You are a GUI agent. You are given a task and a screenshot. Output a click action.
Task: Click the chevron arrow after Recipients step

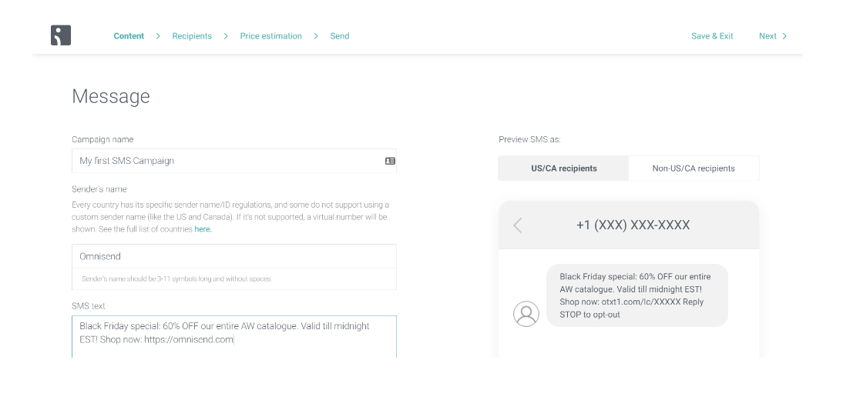click(x=226, y=36)
